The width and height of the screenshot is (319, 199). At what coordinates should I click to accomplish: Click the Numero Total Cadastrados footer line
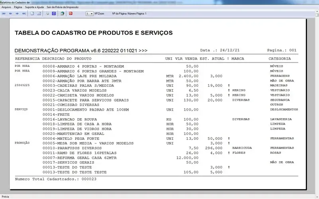55,179
